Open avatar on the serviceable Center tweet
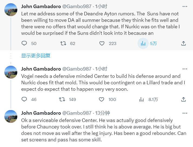 pos(11,117)
